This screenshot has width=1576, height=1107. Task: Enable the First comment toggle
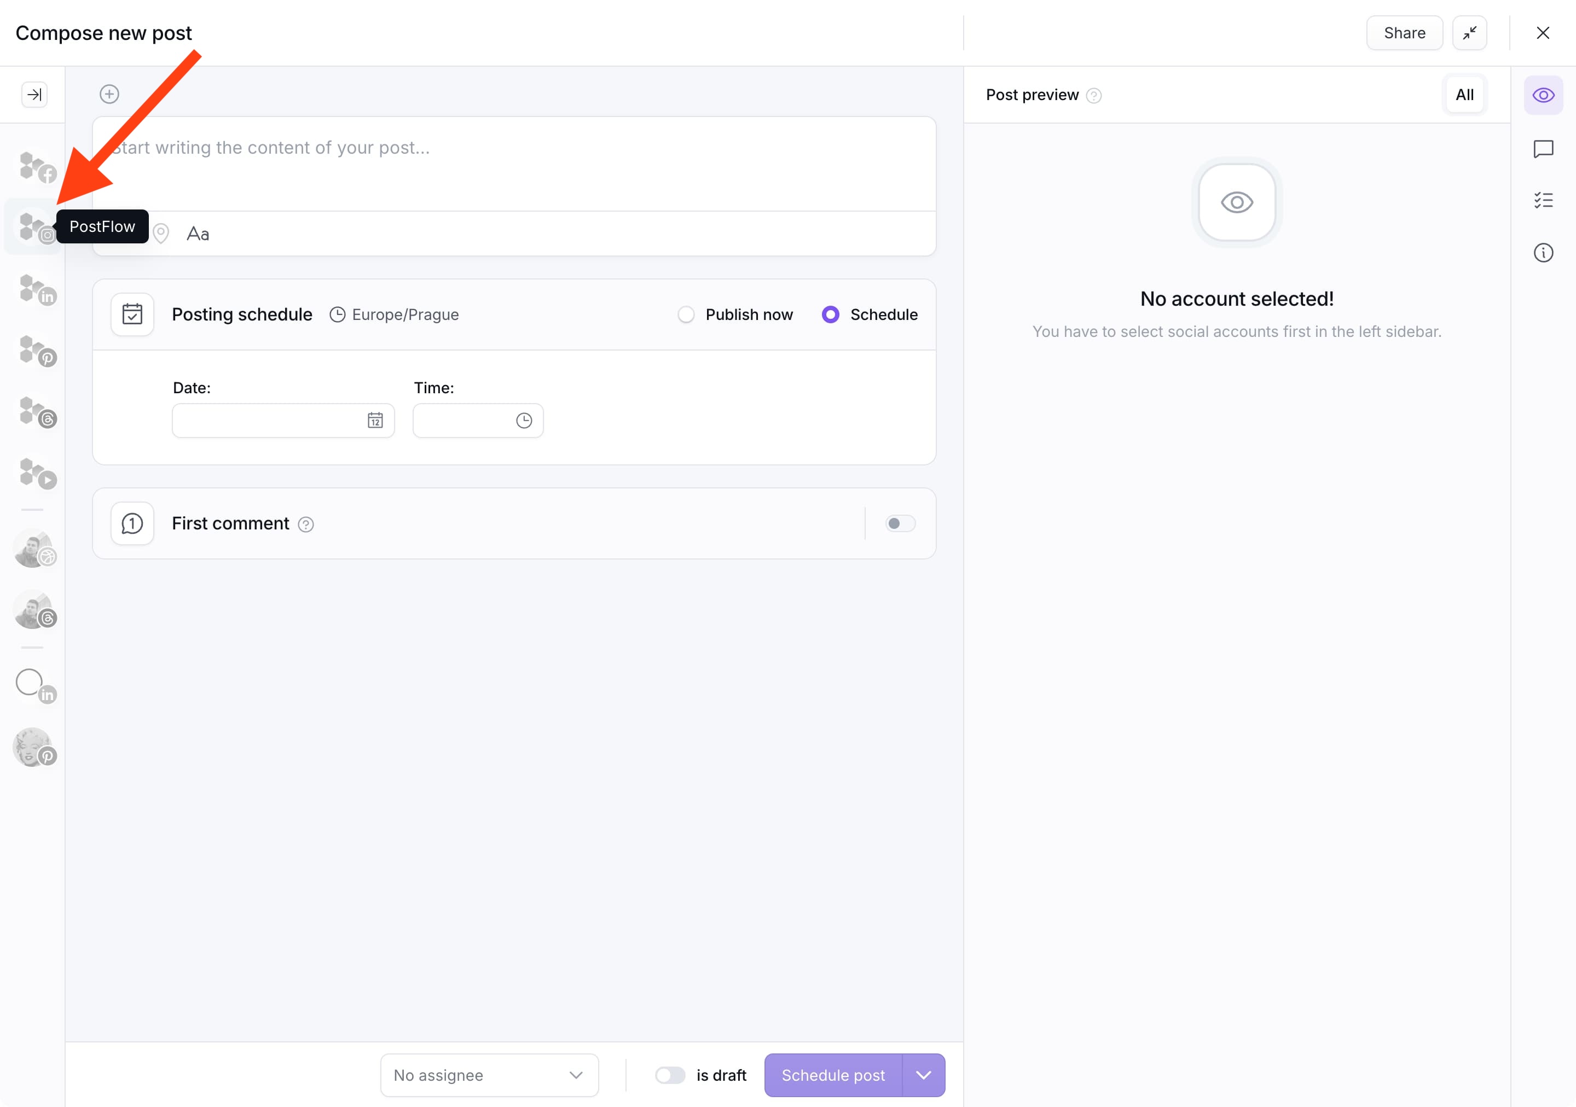(x=900, y=523)
